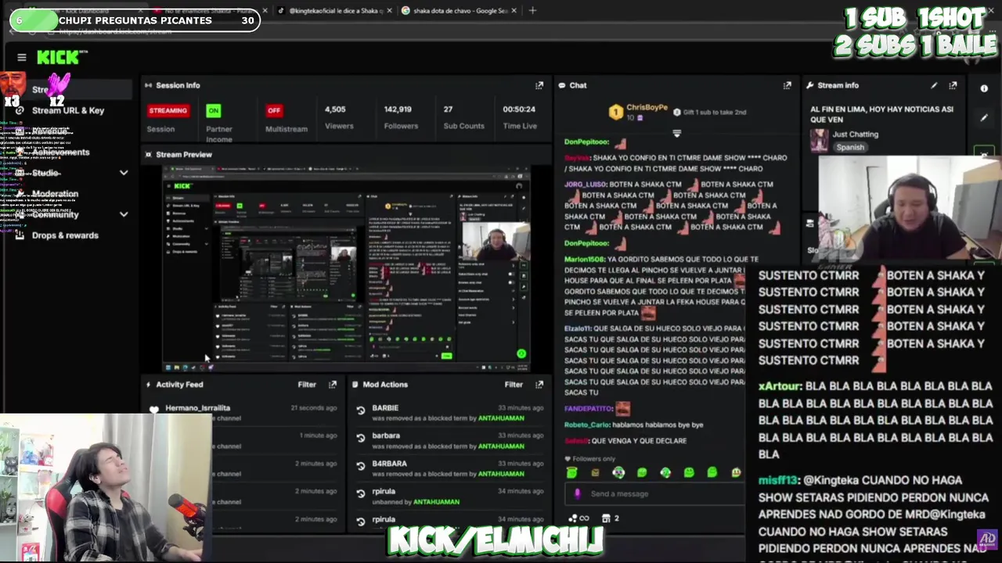The width and height of the screenshot is (1002, 563).
Task: Click the stream title AL FIN EN LIMA
Action: click(x=881, y=115)
